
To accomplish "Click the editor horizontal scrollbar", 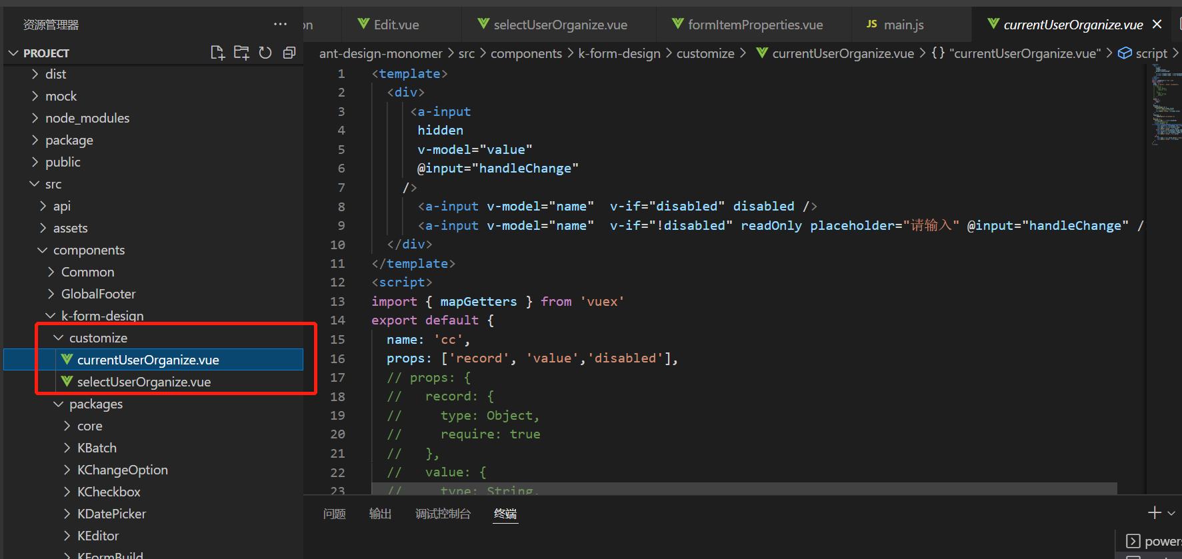I will tap(743, 488).
